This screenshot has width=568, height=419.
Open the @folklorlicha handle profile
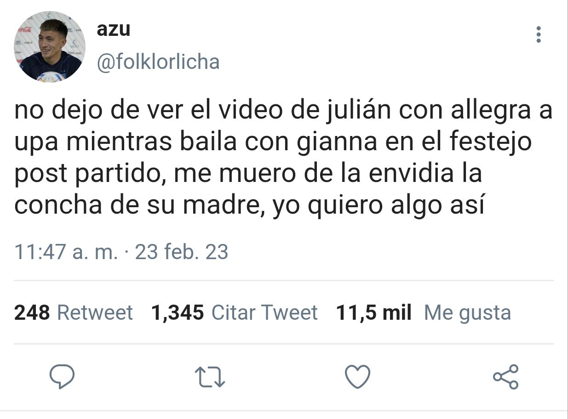[158, 62]
